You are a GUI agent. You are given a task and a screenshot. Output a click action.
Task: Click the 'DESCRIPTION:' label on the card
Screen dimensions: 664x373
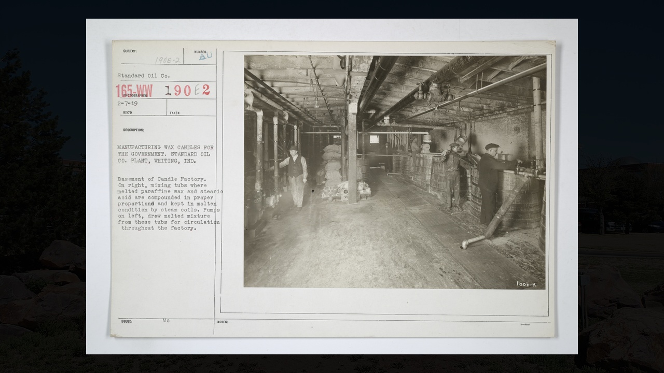tap(133, 130)
